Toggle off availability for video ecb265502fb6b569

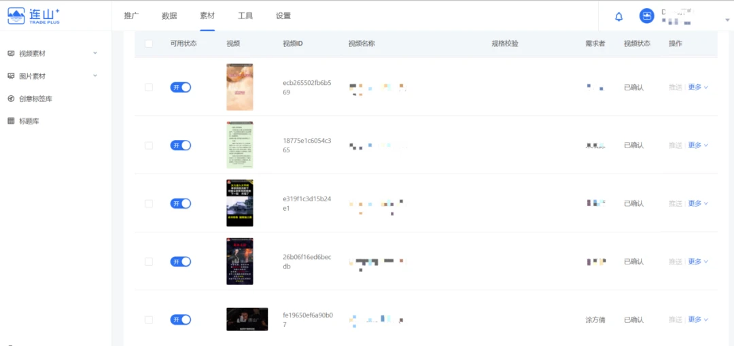point(180,87)
